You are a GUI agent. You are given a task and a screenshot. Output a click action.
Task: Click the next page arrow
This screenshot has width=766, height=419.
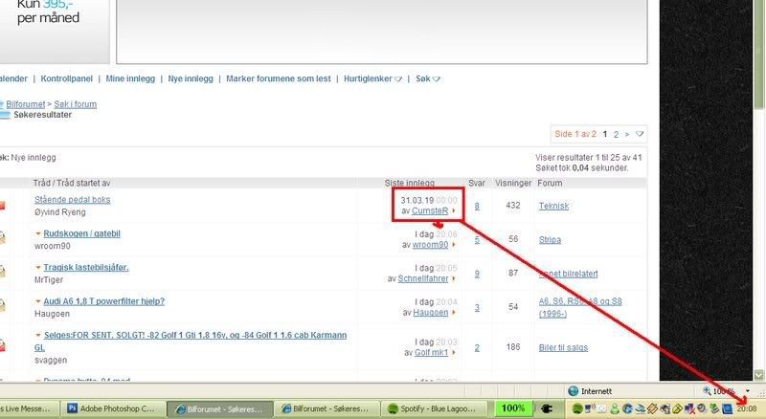coord(627,134)
